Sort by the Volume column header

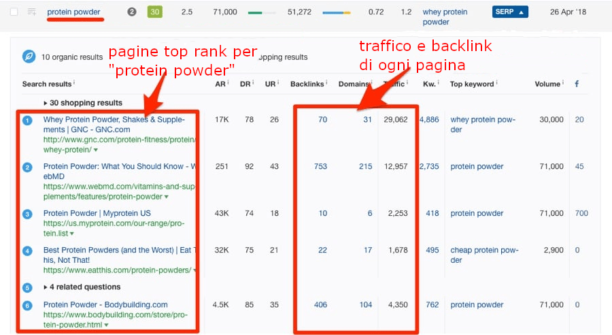point(547,84)
